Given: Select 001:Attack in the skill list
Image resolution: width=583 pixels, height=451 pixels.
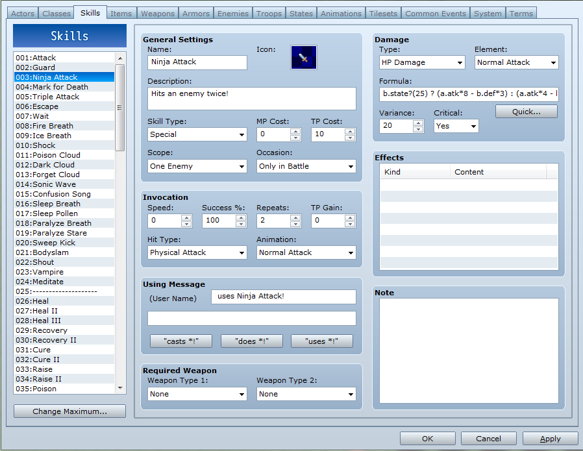Looking at the screenshot, I should tap(64, 58).
